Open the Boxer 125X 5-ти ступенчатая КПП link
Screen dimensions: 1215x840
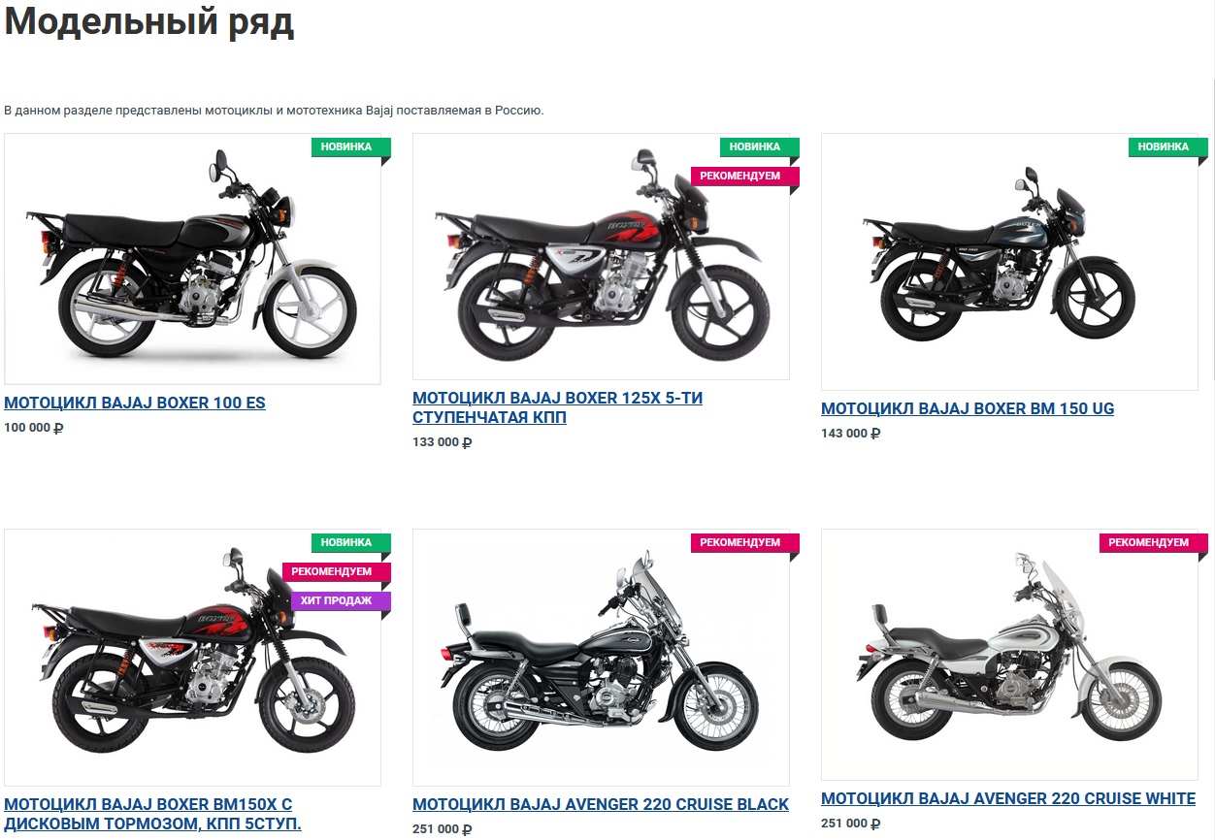[557, 407]
